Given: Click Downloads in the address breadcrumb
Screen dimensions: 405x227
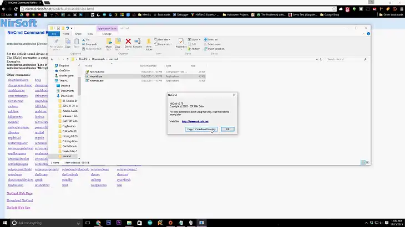Looking at the screenshot, I should click(98, 59).
